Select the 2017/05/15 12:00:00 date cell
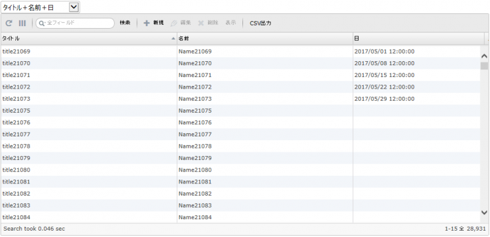 tap(417, 75)
